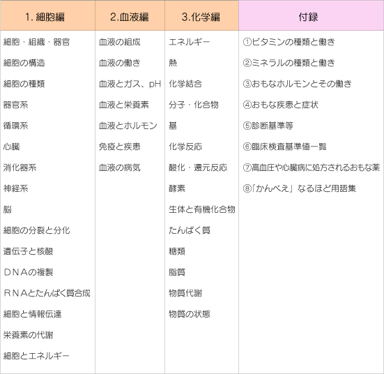This screenshot has width=384, height=374.
Task: Click 細胞と情報伝達 entry
Action: click(x=32, y=314)
